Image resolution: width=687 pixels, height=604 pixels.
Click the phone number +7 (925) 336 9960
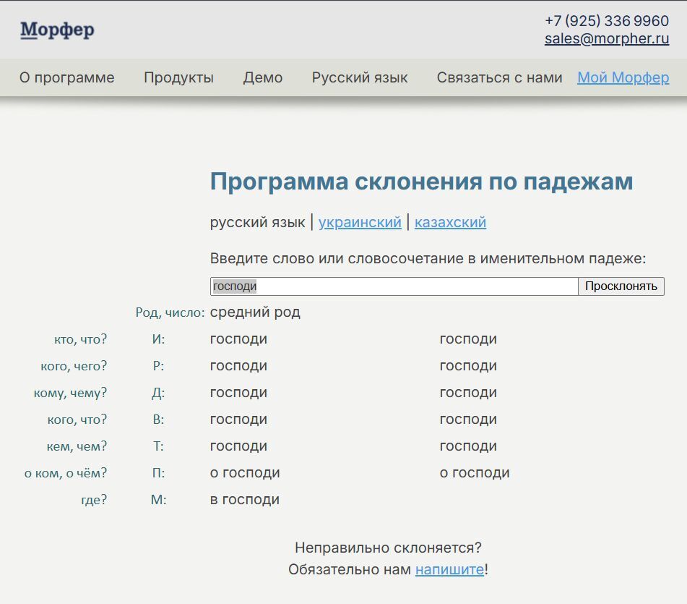point(607,20)
